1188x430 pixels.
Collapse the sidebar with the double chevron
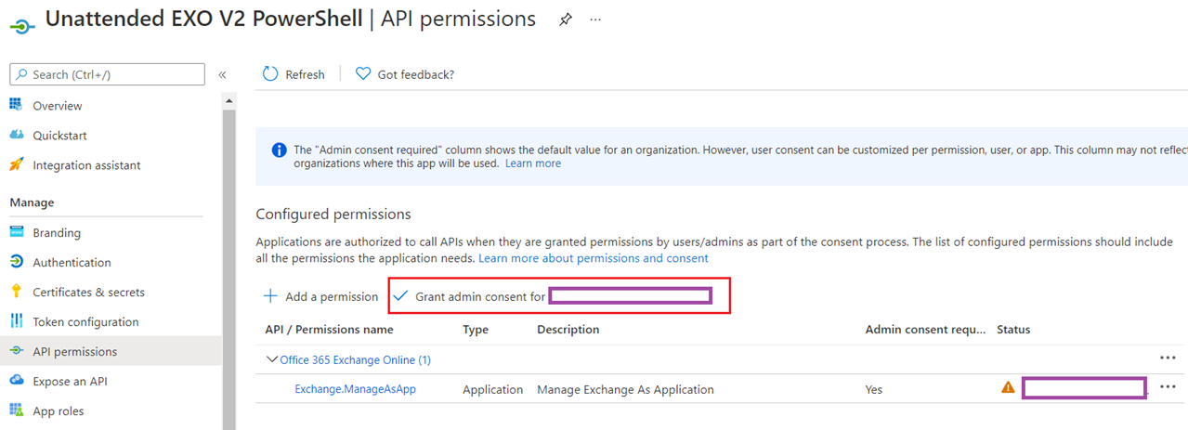pyautogui.click(x=223, y=74)
